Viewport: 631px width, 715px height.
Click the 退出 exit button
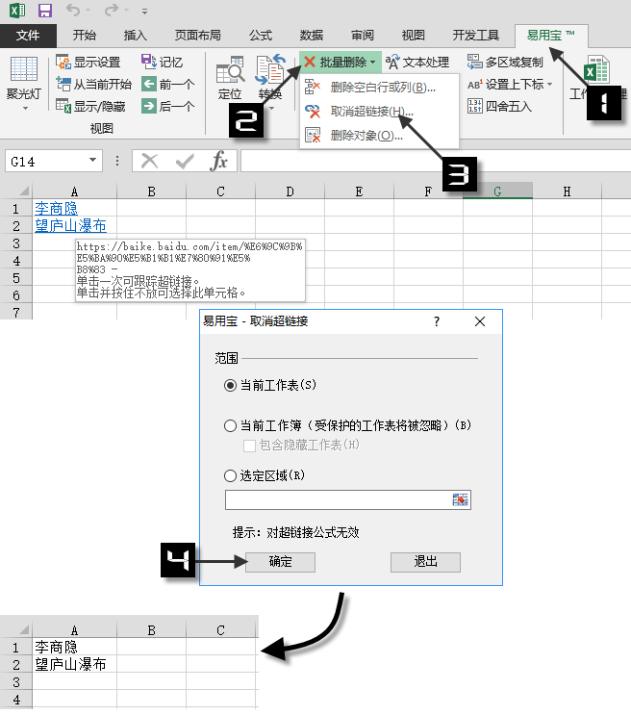425,562
